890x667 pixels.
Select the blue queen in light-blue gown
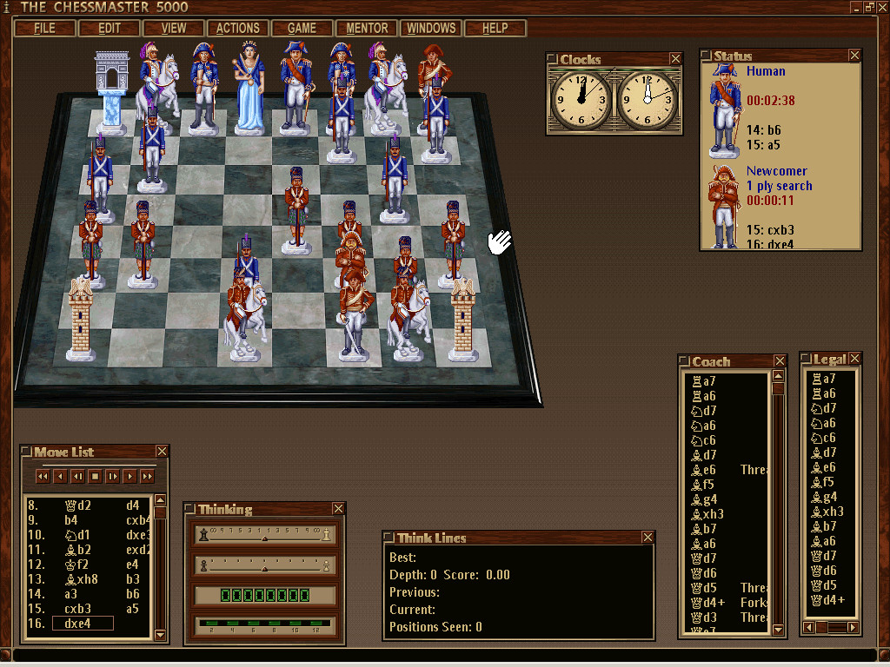[249, 88]
